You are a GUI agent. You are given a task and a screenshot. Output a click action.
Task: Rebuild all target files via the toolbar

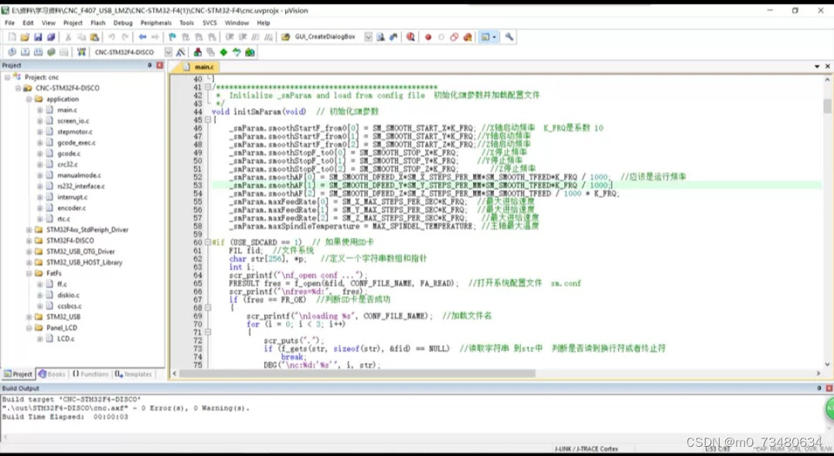pyautogui.click(x=38, y=52)
